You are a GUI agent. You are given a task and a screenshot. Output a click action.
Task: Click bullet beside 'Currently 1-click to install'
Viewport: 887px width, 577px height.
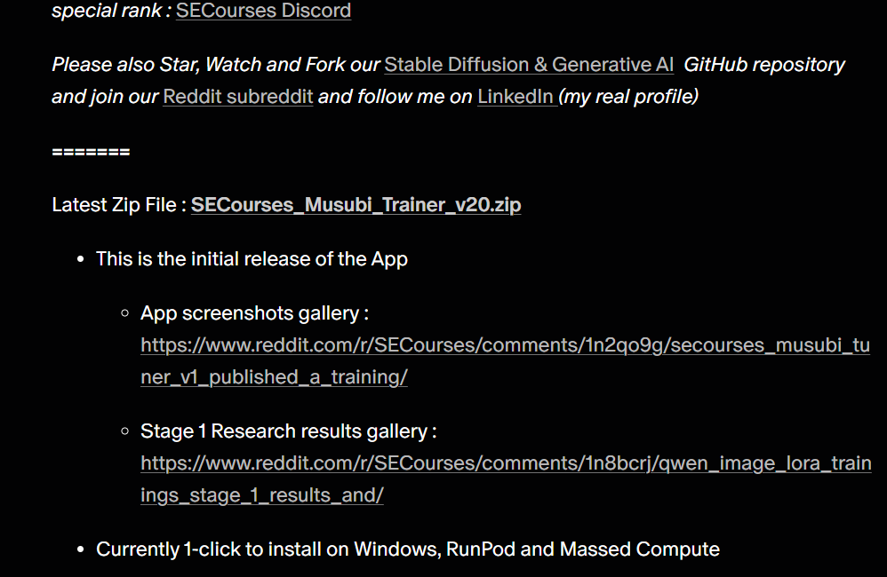tap(80, 550)
